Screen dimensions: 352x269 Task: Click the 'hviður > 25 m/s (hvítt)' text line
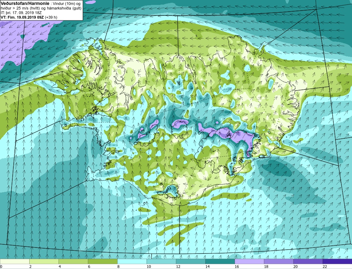tap(20, 8)
